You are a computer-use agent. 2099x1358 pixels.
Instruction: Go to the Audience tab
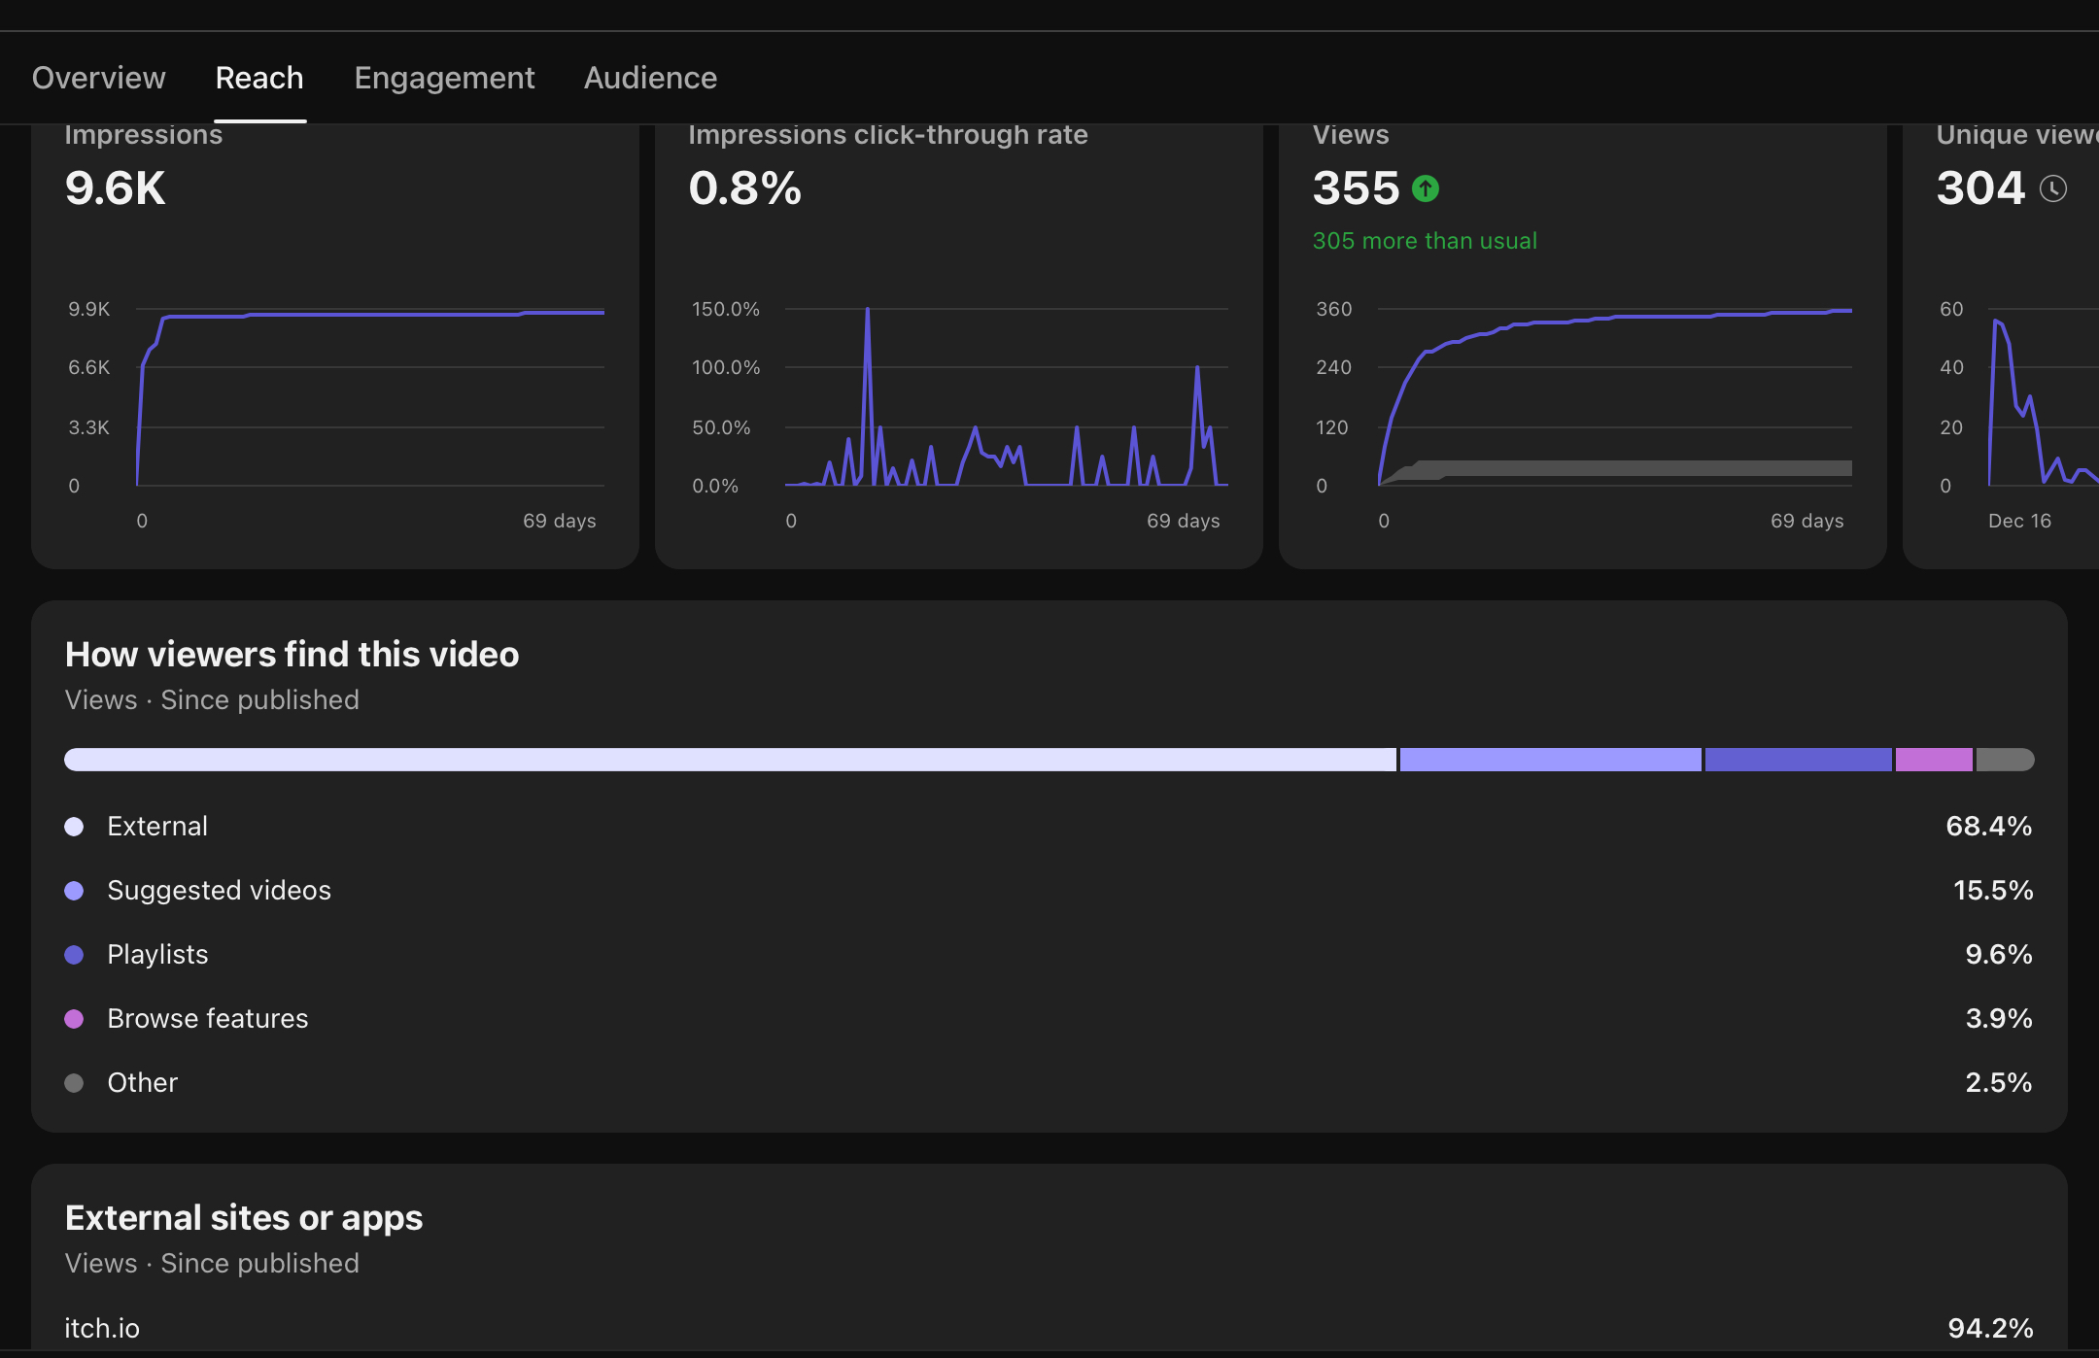pyautogui.click(x=650, y=78)
